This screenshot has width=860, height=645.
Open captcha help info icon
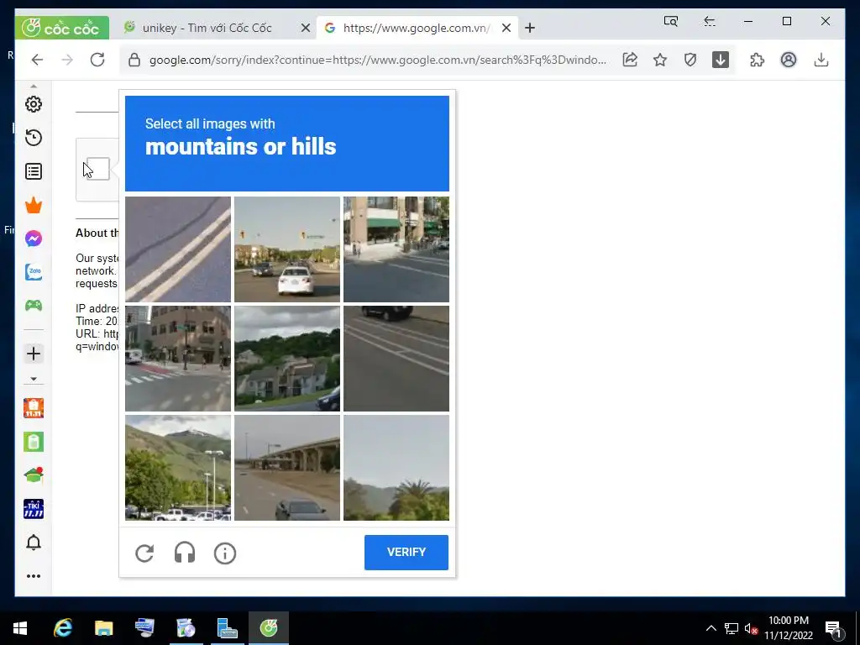click(x=225, y=553)
